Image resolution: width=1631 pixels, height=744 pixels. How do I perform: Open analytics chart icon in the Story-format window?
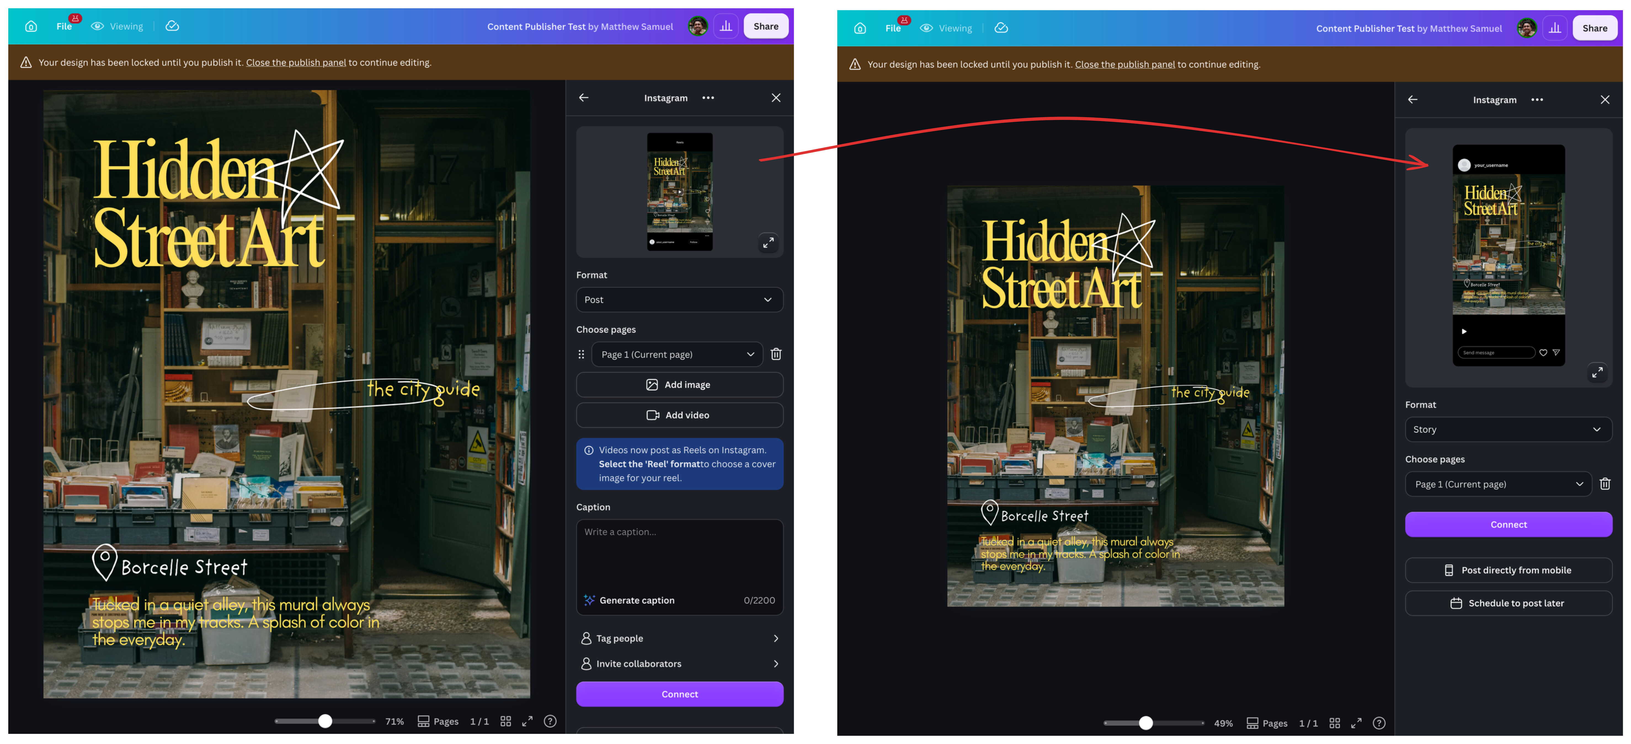point(1555,28)
